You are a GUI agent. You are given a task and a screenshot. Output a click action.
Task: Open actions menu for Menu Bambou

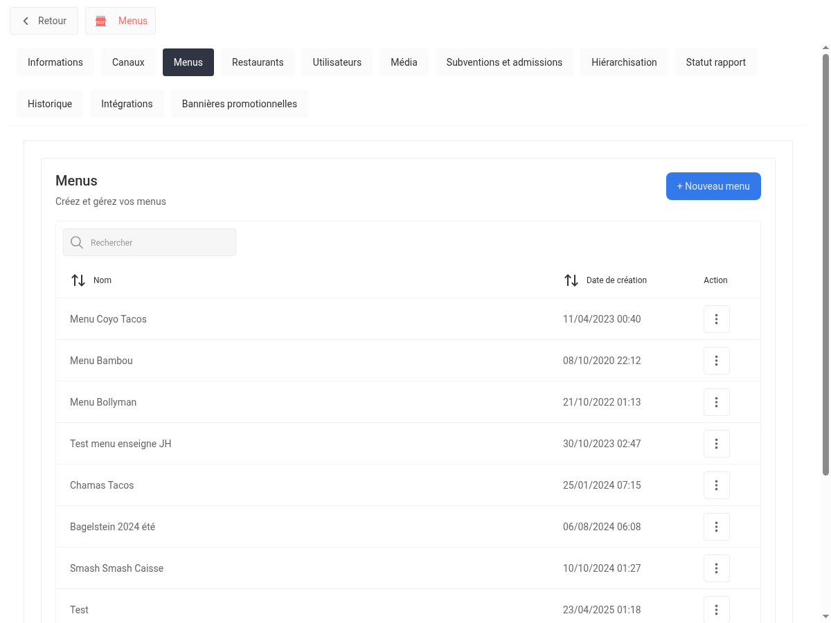tap(717, 361)
